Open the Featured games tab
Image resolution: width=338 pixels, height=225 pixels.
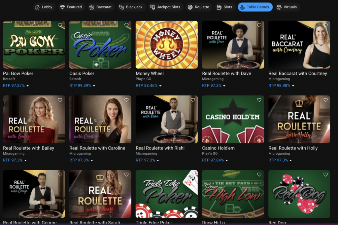(x=71, y=7)
